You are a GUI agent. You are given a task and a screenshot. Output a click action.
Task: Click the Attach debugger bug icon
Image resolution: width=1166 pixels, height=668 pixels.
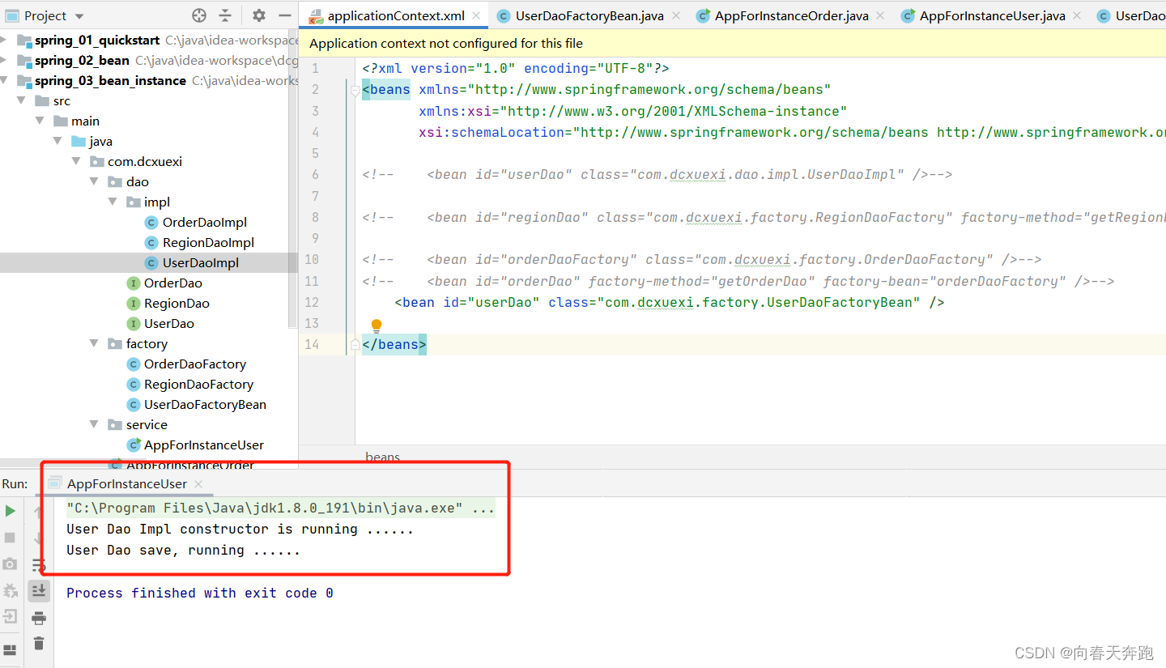(11, 590)
